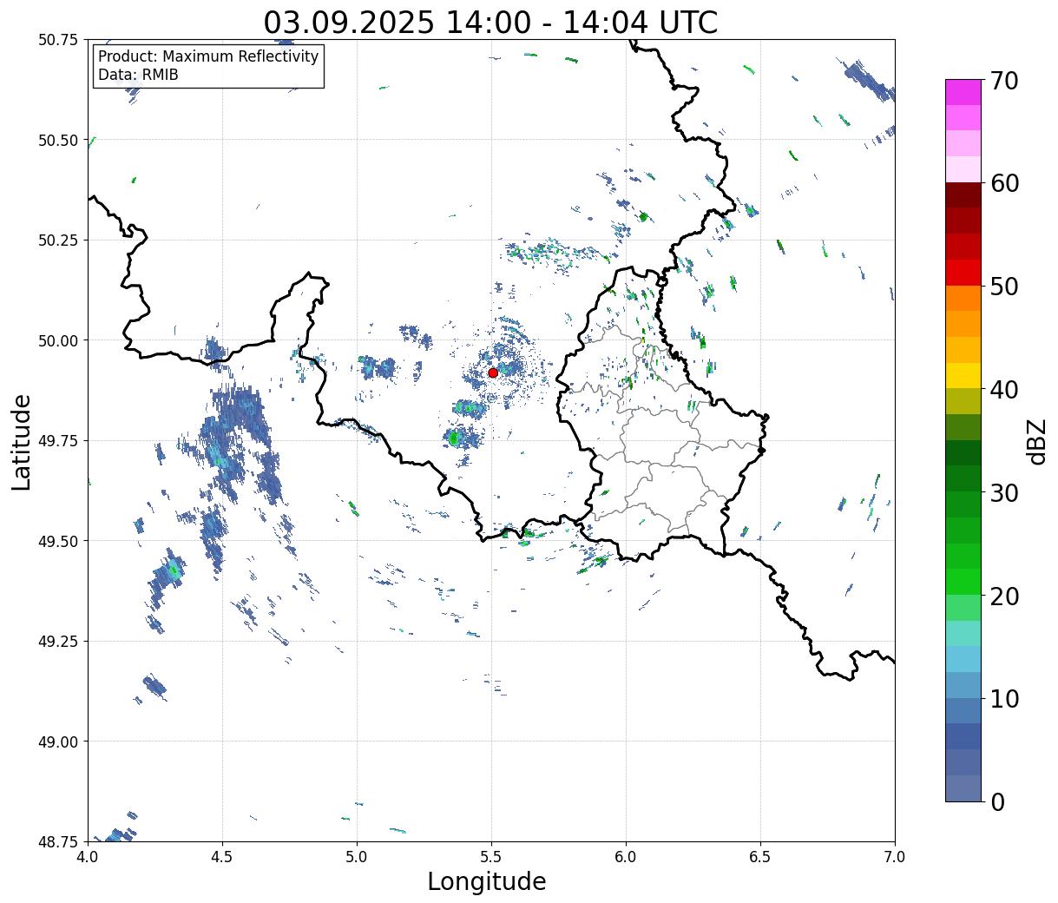Screen dimensions: 1058x903
Task: Select the "Product: Maximum Reflectivity" text line
Action: 208,56
